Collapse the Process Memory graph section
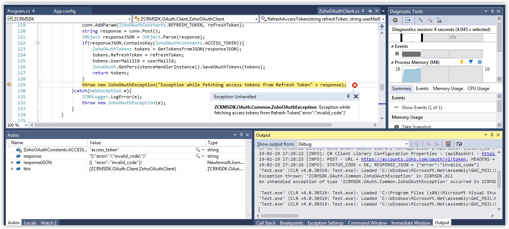 [x=392, y=62]
